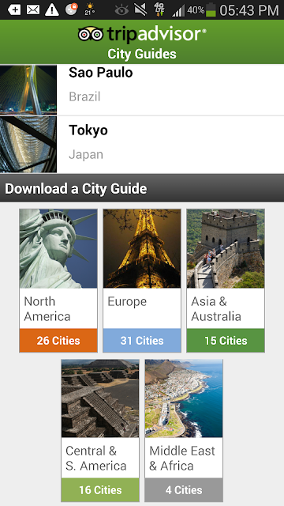Open the Tokyo city guide
Screen dimensions: 284x506
[142, 144]
